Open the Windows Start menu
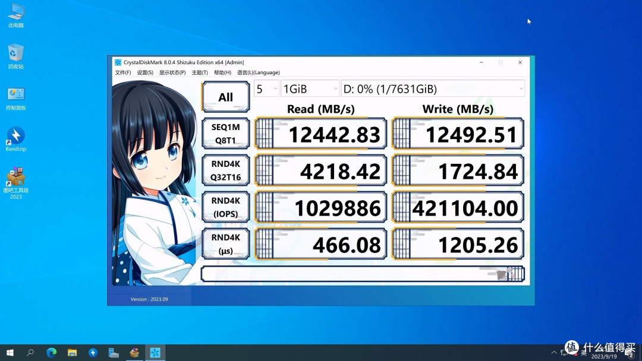 click(x=10, y=353)
